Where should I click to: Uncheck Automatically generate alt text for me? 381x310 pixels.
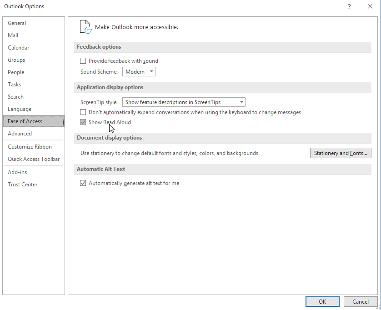(83, 183)
